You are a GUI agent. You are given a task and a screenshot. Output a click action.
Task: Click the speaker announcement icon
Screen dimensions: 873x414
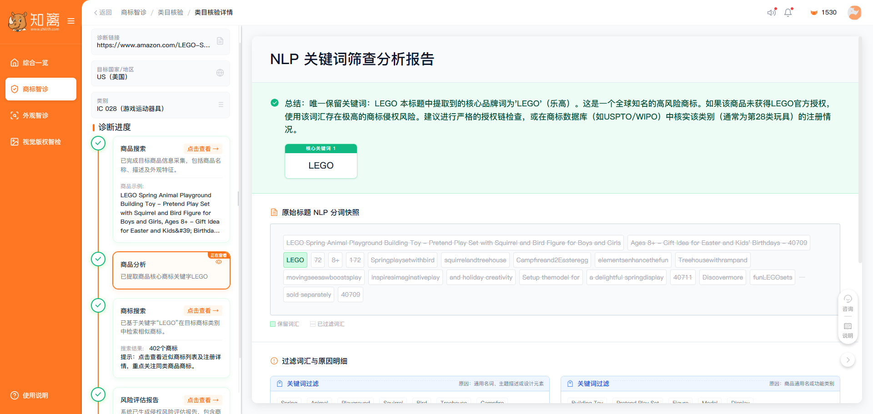(x=772, y=12)
